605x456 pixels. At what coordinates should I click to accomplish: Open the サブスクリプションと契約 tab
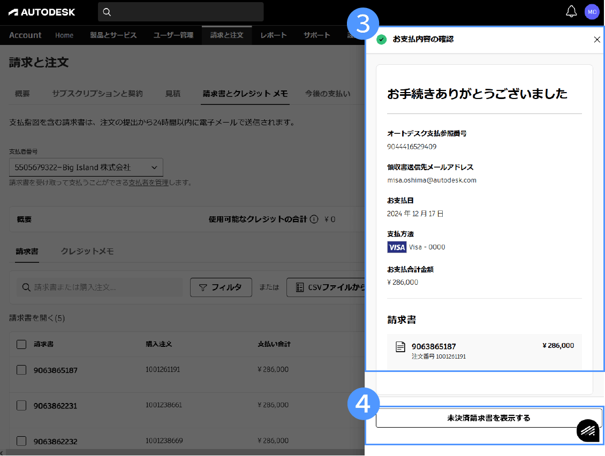(x=97, y=94)
